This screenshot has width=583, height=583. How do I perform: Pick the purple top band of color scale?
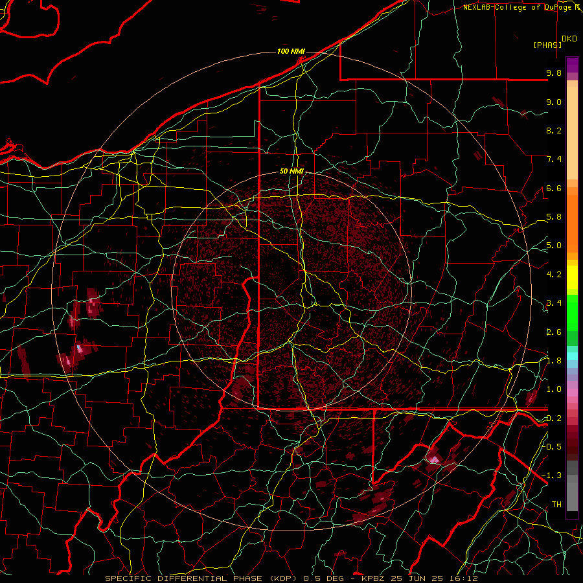(x=572, y=65)
